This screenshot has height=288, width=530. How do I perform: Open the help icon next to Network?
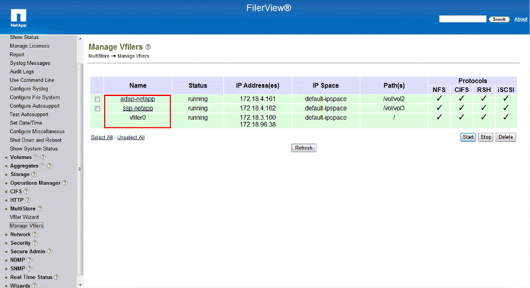tap(35, 234)
